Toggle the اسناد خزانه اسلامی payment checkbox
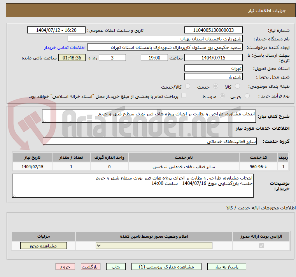Viewport: 296px width, 277px height. pyautogui.click(x=184, y=96)
